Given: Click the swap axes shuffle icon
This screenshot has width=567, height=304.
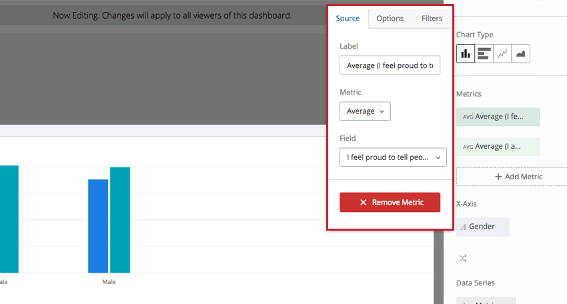Looking at the screenshot, I should tap(463, 258).
